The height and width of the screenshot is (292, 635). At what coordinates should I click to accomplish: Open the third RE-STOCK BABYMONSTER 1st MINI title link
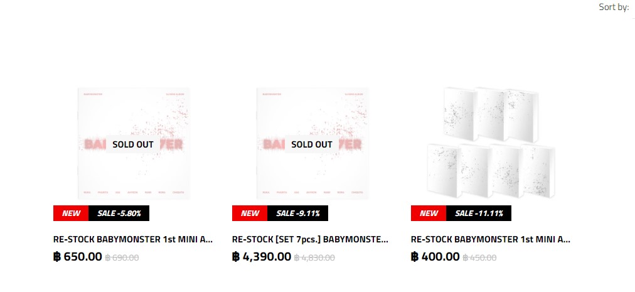[x=491, y=239]
